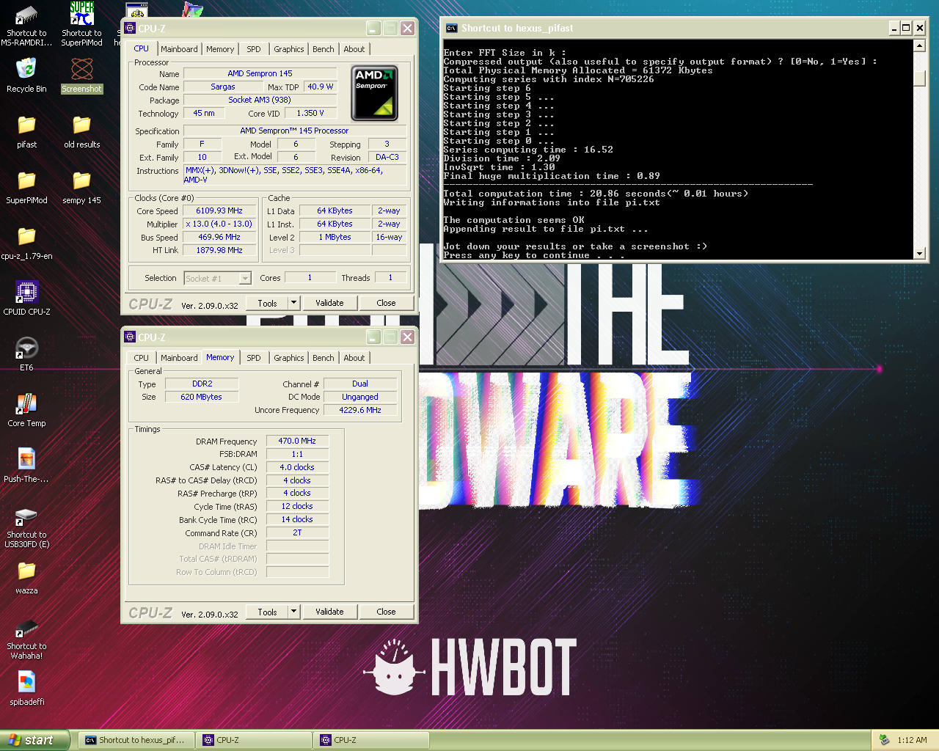
Task: Open the cpu-z_1.79-en folder
Action: (x=26, y=237)
